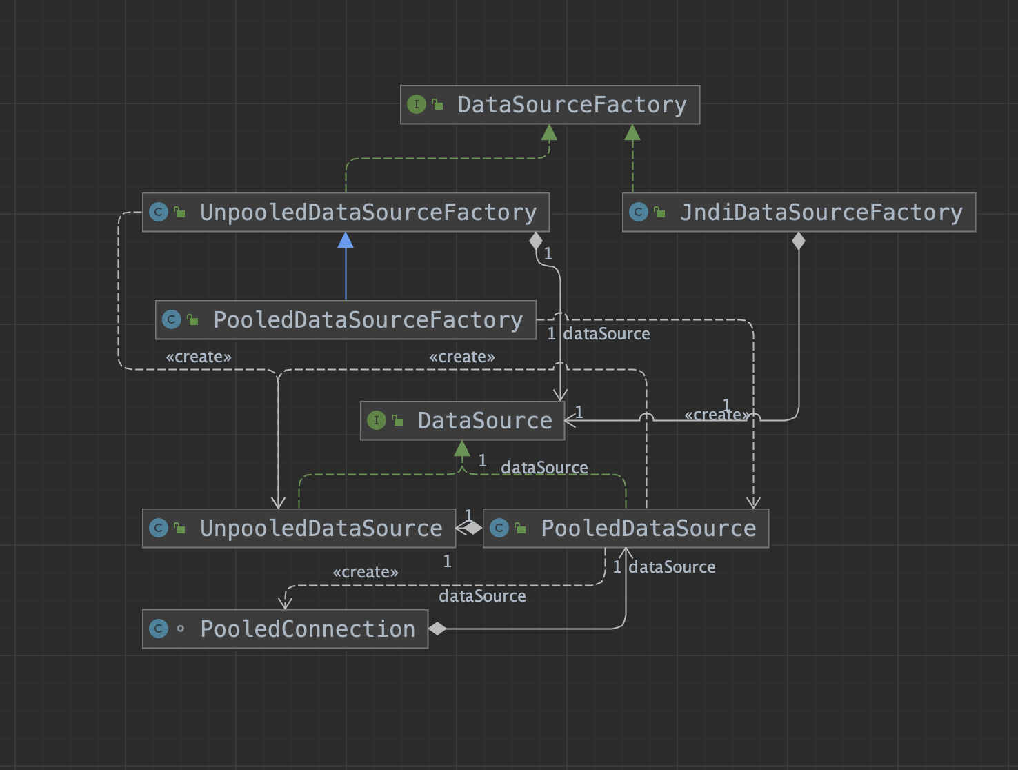Image resolution: width=1018 pixels, height=770 pixels.
Task: Select the PooledDataSourceFactory class name text
Action: (368, 320)
